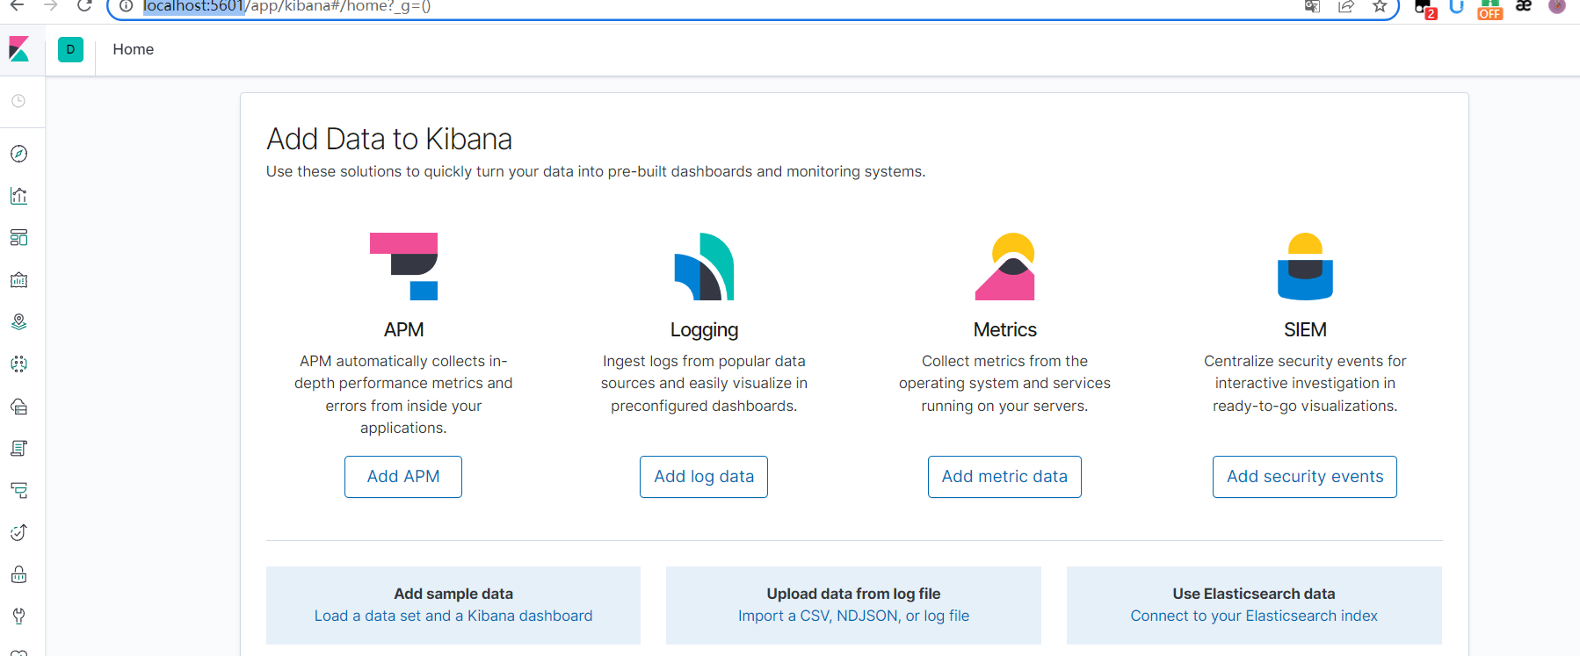Open Load a data set and a Kibana dashboard

tap(453, 616)
